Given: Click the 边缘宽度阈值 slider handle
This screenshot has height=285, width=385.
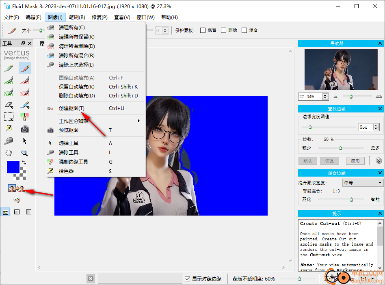Looking at the screenshot, I should pyautogui.click(x=310, y=127).
